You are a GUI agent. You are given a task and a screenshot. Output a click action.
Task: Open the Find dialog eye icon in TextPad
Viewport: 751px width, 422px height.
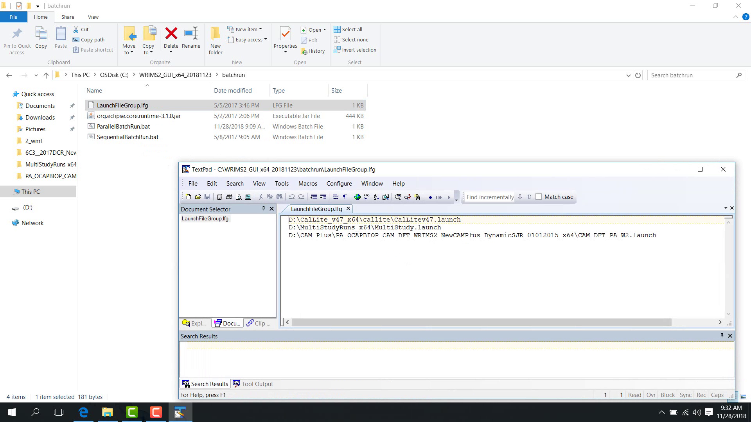click(x=398, y=197)
